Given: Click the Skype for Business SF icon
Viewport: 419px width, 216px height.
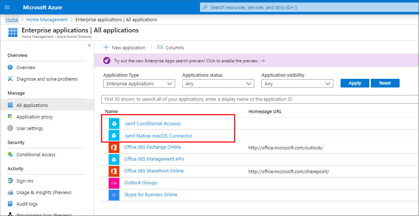Looking at the screenshot, I should 114,195.
